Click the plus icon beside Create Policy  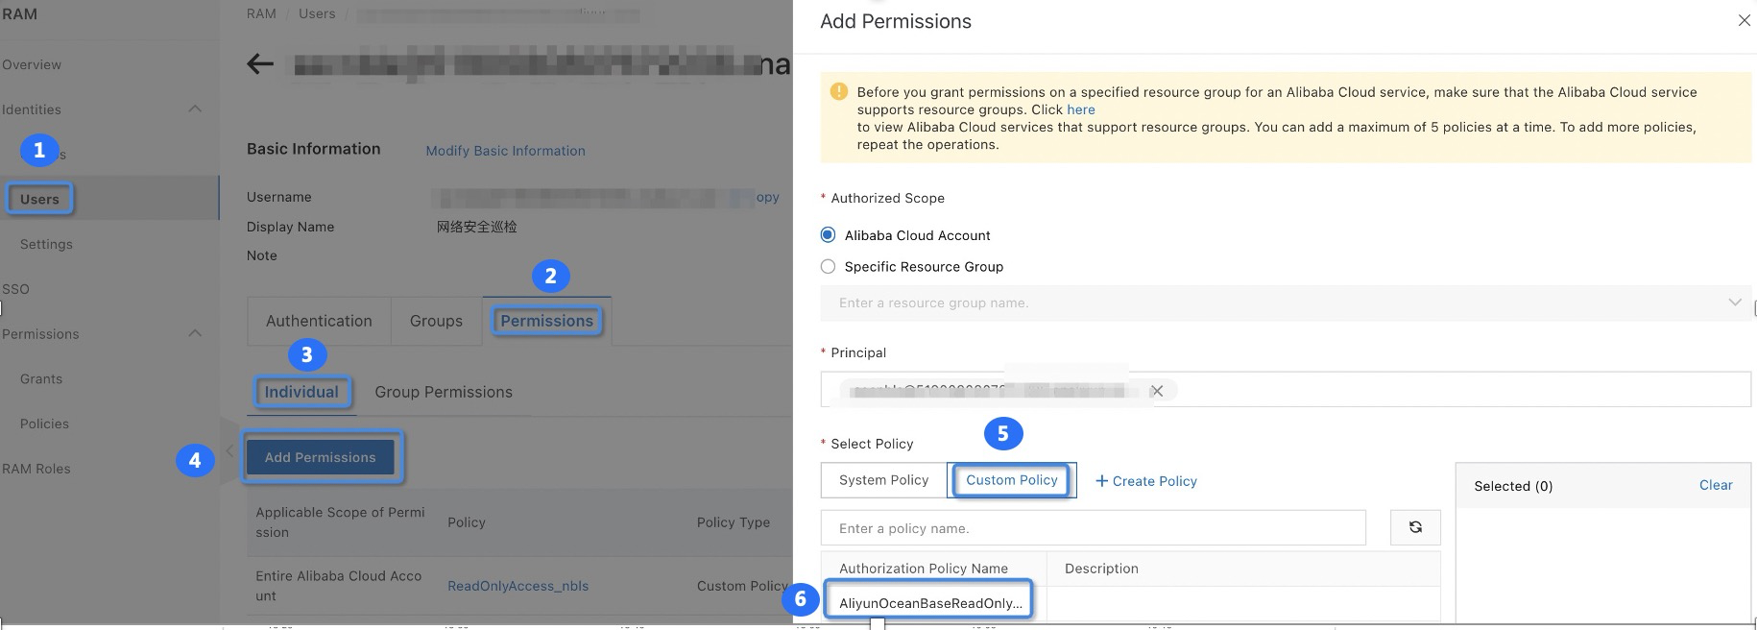(1102, 480)
